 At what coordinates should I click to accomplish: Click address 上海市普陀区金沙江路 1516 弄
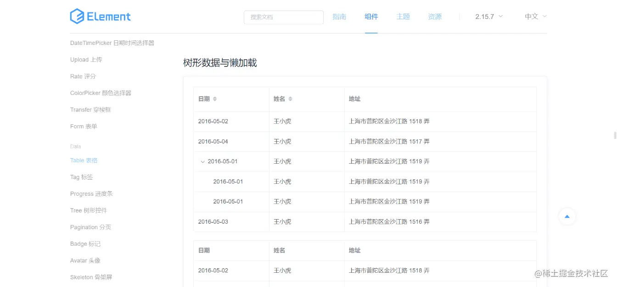pyautogui.click(x=389, y=222)
